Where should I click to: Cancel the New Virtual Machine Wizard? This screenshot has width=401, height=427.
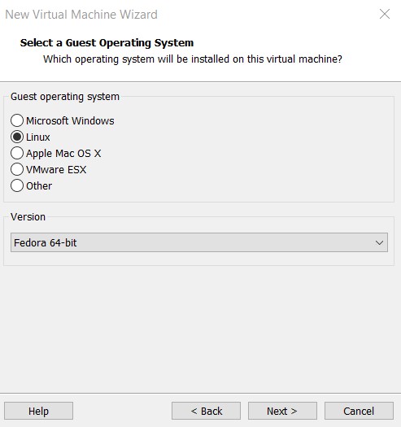(x=359, y=411)
